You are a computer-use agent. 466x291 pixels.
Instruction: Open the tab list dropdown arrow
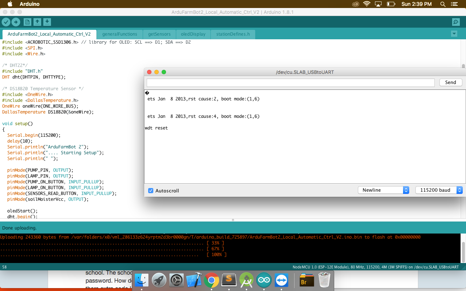tap(454, 34)
